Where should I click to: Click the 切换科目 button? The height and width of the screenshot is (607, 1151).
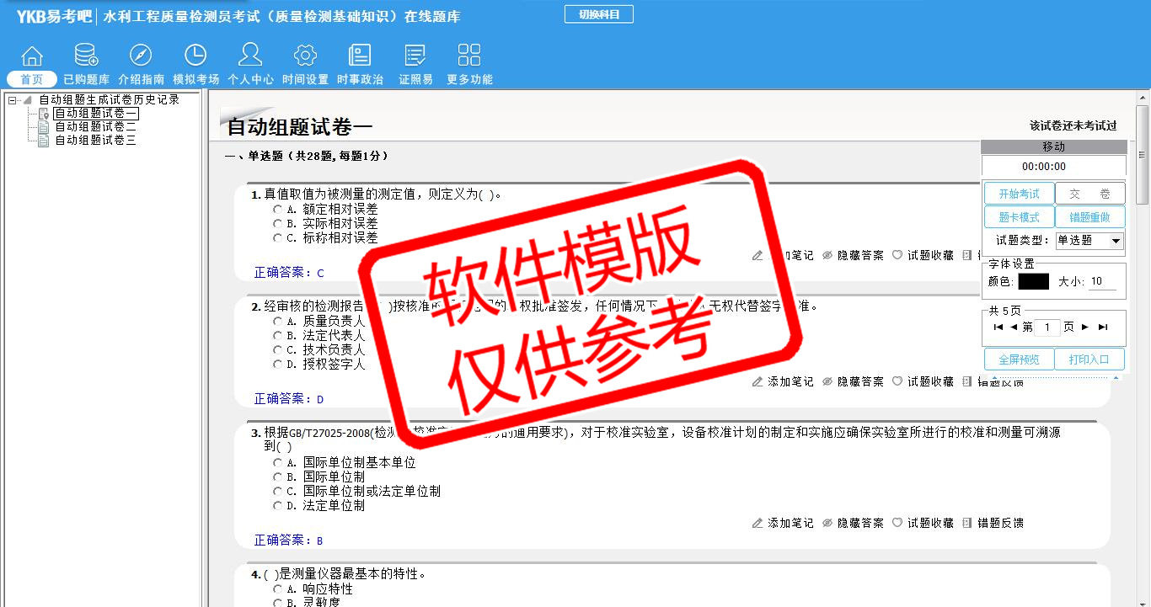point(598,14)
